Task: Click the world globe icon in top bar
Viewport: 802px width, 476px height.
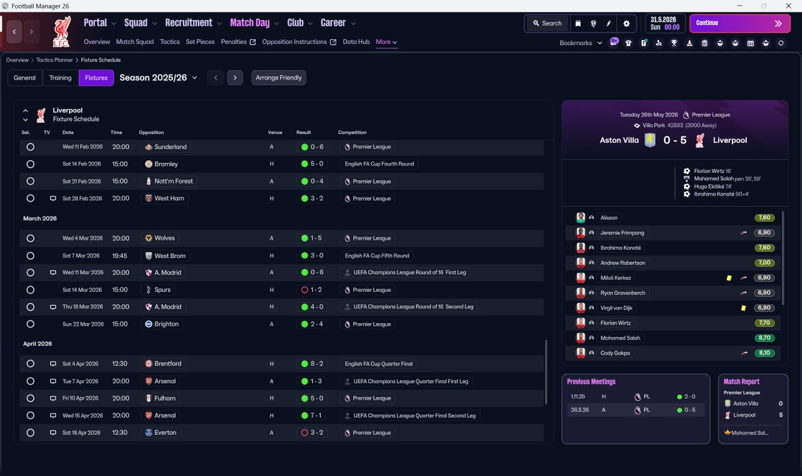Action: pyautogui.click(x=593, y=23)
